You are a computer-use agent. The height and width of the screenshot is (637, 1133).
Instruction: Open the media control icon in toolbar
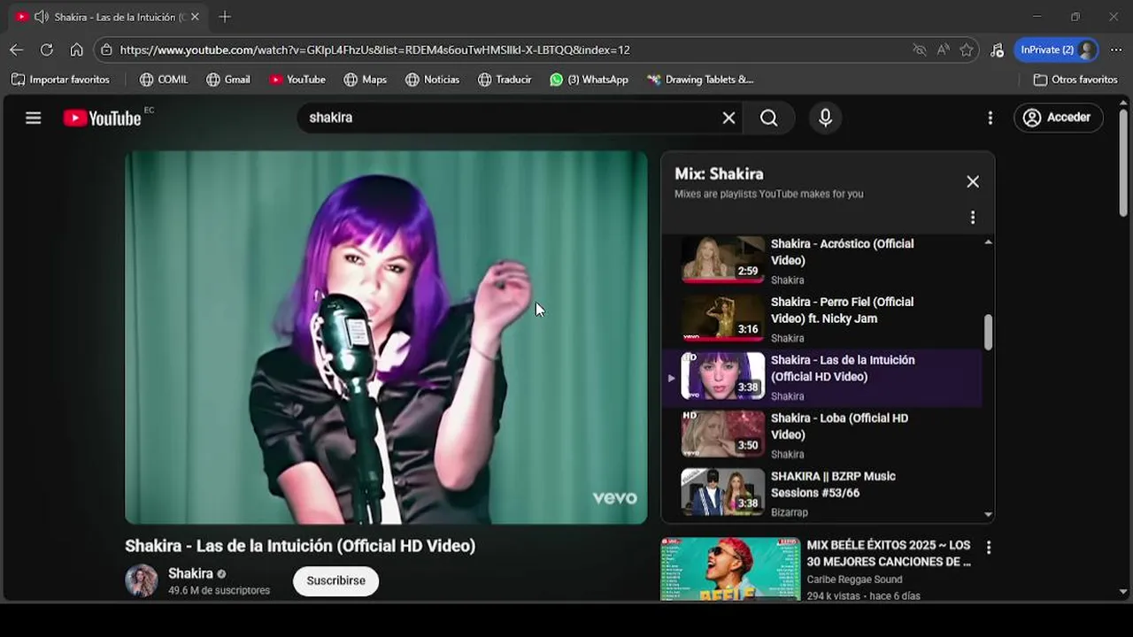997,50
